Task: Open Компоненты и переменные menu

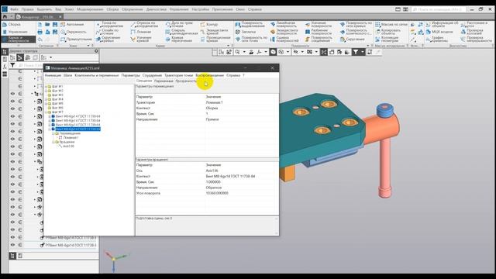Action: click(x=97, y=75)
